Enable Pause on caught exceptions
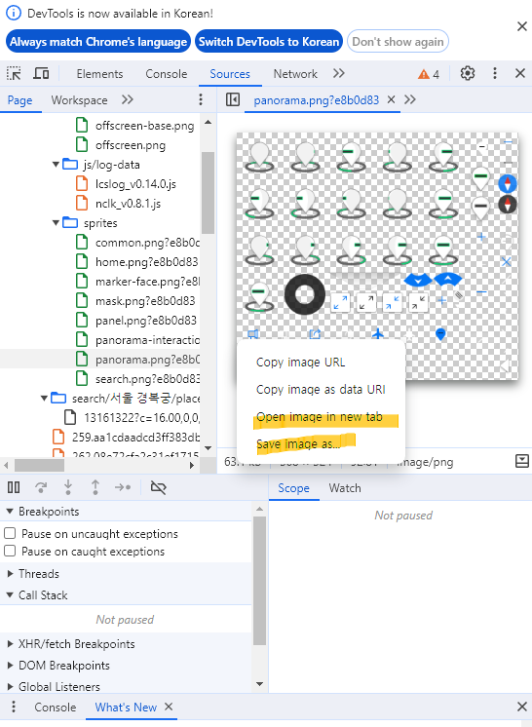This screenshot has height=727, width=532. point(10,551)
